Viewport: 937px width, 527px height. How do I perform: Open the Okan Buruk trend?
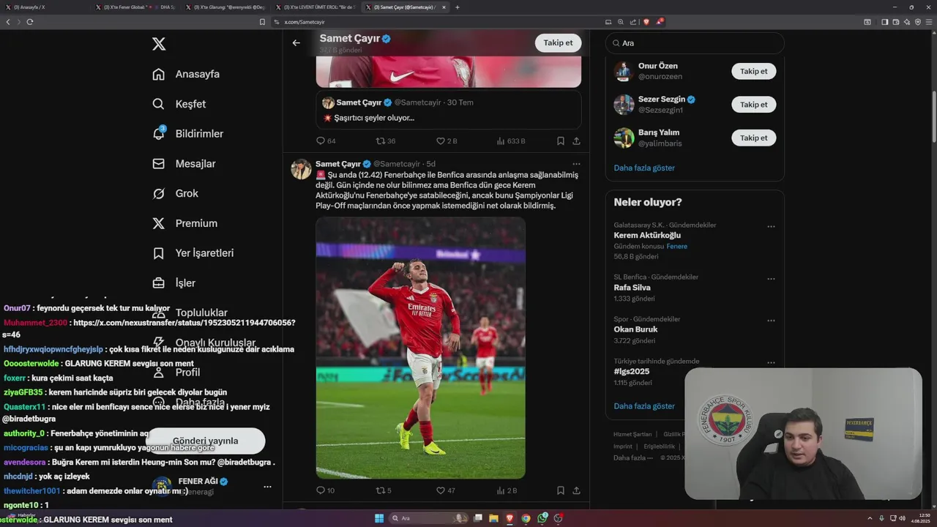coord(635,329)
